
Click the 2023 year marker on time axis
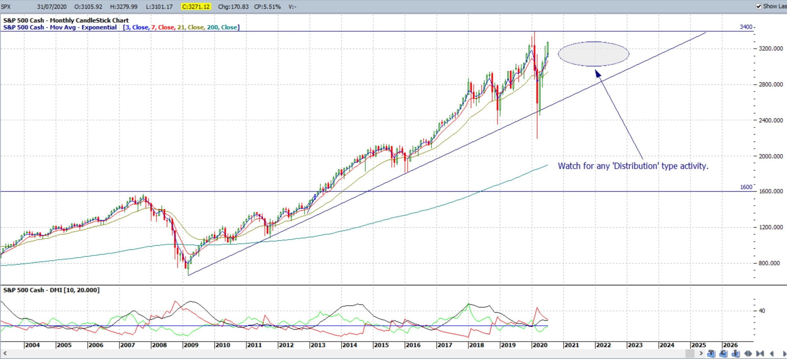pos(635,345)
